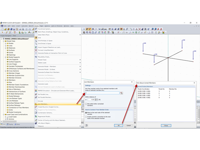Image resolution: width=200 pixels, height=150 pixels.
Task: Click the New Model toolbar icon
Action: point(2,29)
